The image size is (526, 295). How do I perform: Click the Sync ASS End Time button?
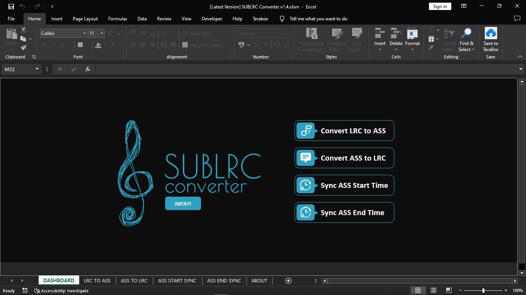click(344, 212)
